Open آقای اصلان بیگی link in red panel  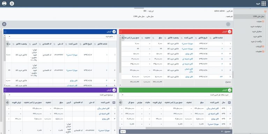pyautogui.click(x=189, y=70)
